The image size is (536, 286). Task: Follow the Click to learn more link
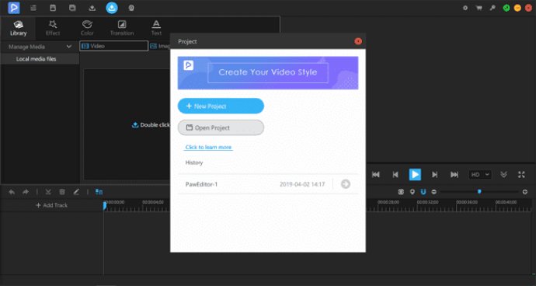coord(208,147)
